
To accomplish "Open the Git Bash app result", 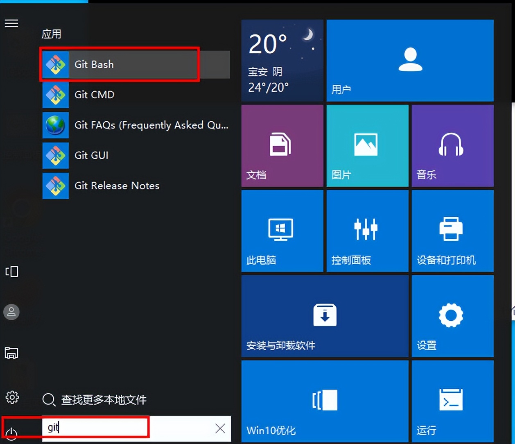I will (136, 64).
